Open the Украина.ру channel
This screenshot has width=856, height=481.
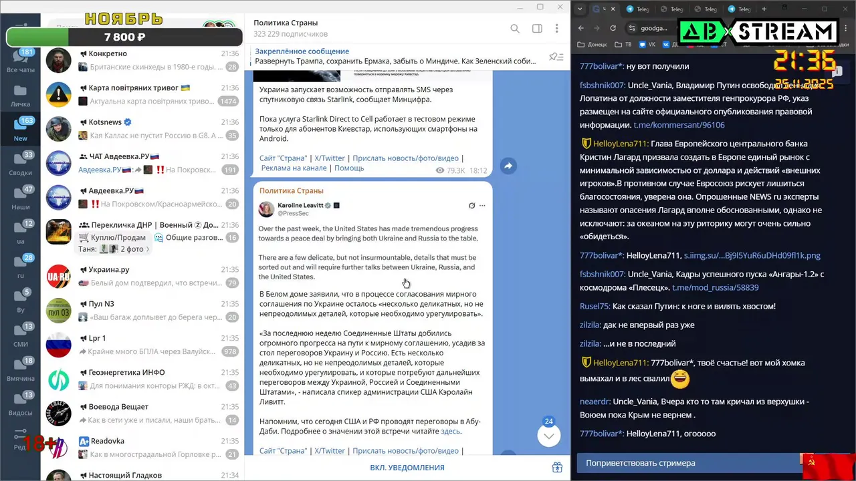142,276
